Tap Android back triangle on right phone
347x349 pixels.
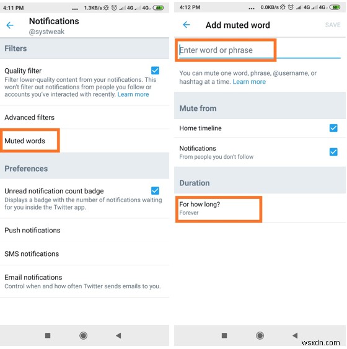295,335
